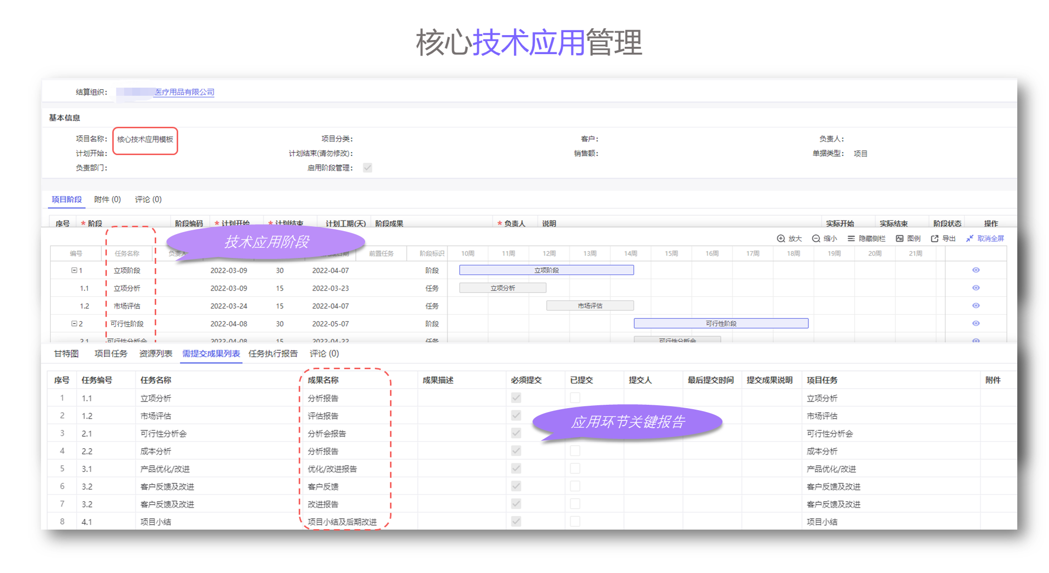This screenshot has height=573, width=1049.
Task: Open the 附件 (0) tab
Action: (x=107, y=199)
